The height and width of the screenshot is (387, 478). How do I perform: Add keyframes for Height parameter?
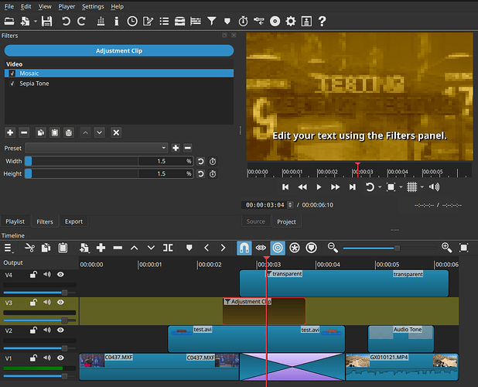point(213,174)
